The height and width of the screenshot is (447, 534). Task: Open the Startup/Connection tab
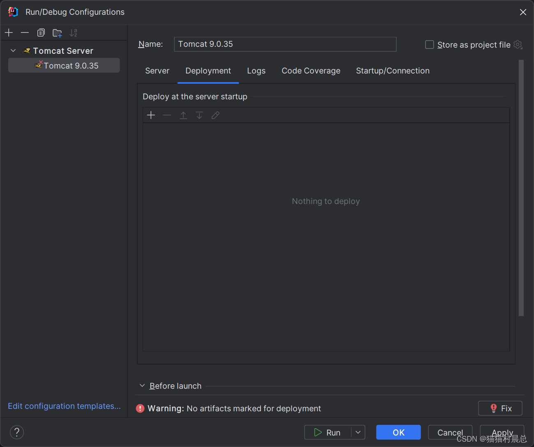(x=393, y=71)
